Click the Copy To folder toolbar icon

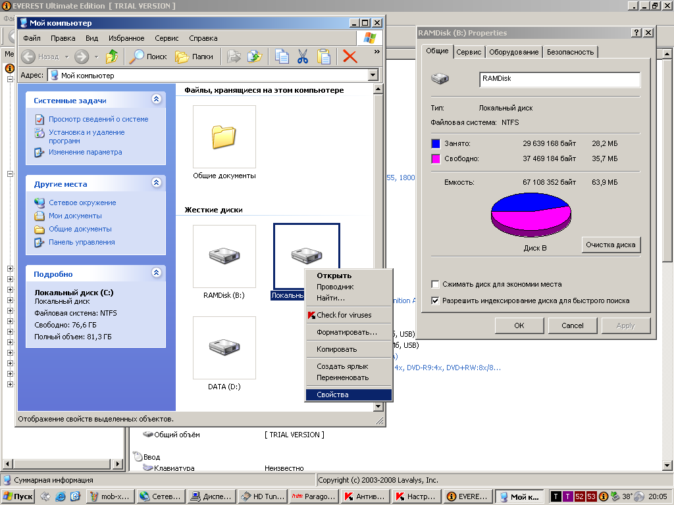tap(255, 57)
